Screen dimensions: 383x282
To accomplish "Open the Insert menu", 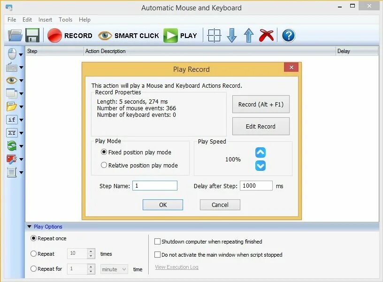I will coord(45,20).
